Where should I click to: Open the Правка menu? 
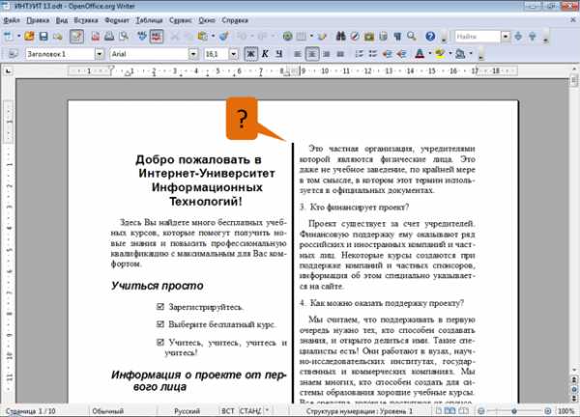38,20
